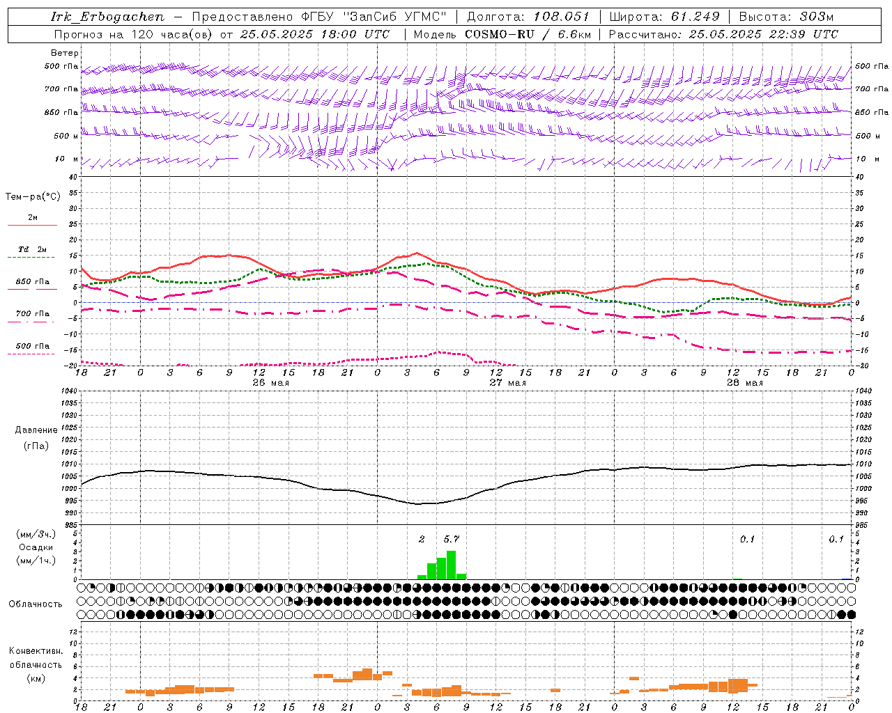Select the longitude value 108.051
Viewport: 892px width, 713px height.
561,17
